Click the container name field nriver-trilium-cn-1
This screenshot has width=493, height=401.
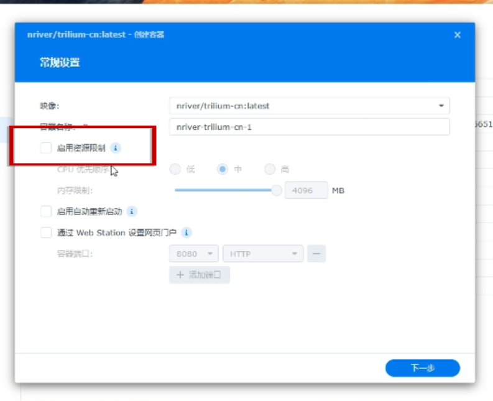[x=309, y=127]
